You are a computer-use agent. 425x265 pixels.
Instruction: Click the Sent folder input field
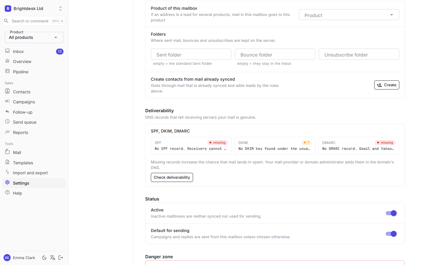191,54
